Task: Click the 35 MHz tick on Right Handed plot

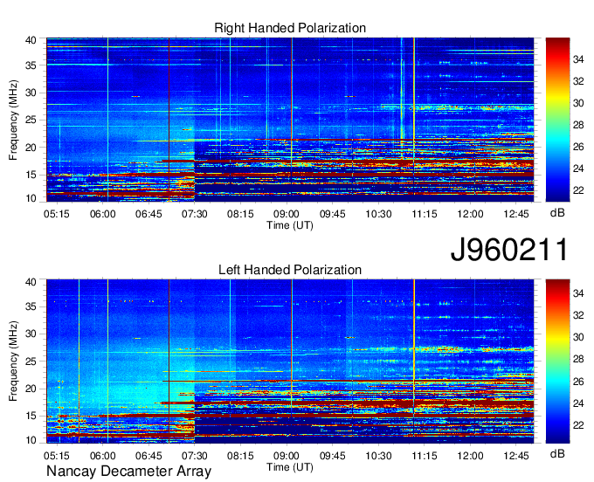Action: click(31, 65)
